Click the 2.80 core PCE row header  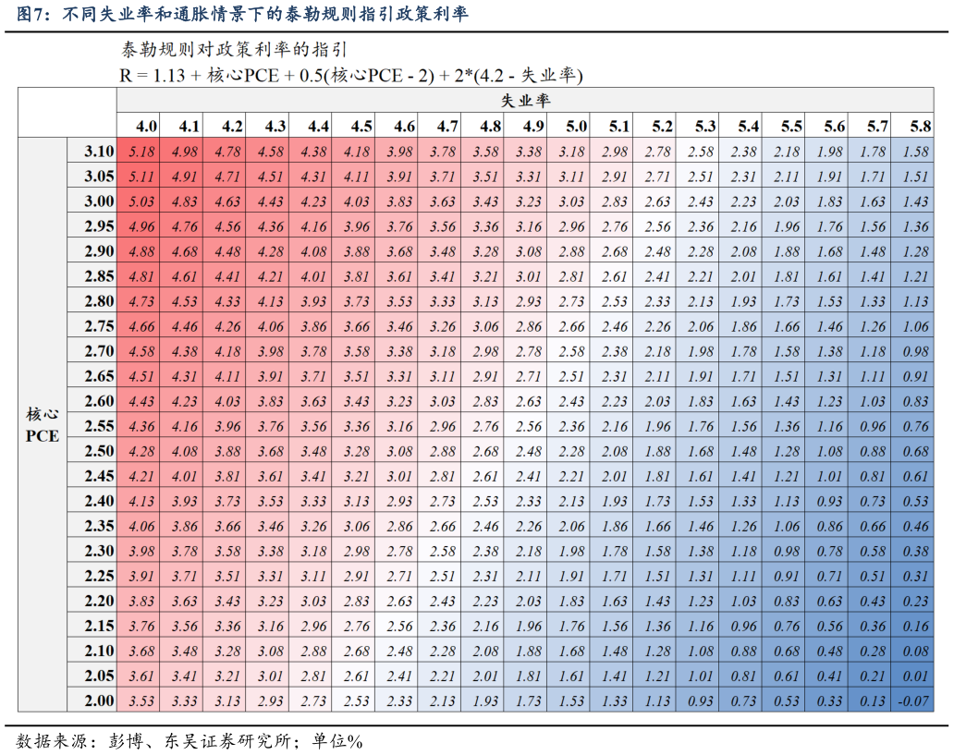[99, 301]
